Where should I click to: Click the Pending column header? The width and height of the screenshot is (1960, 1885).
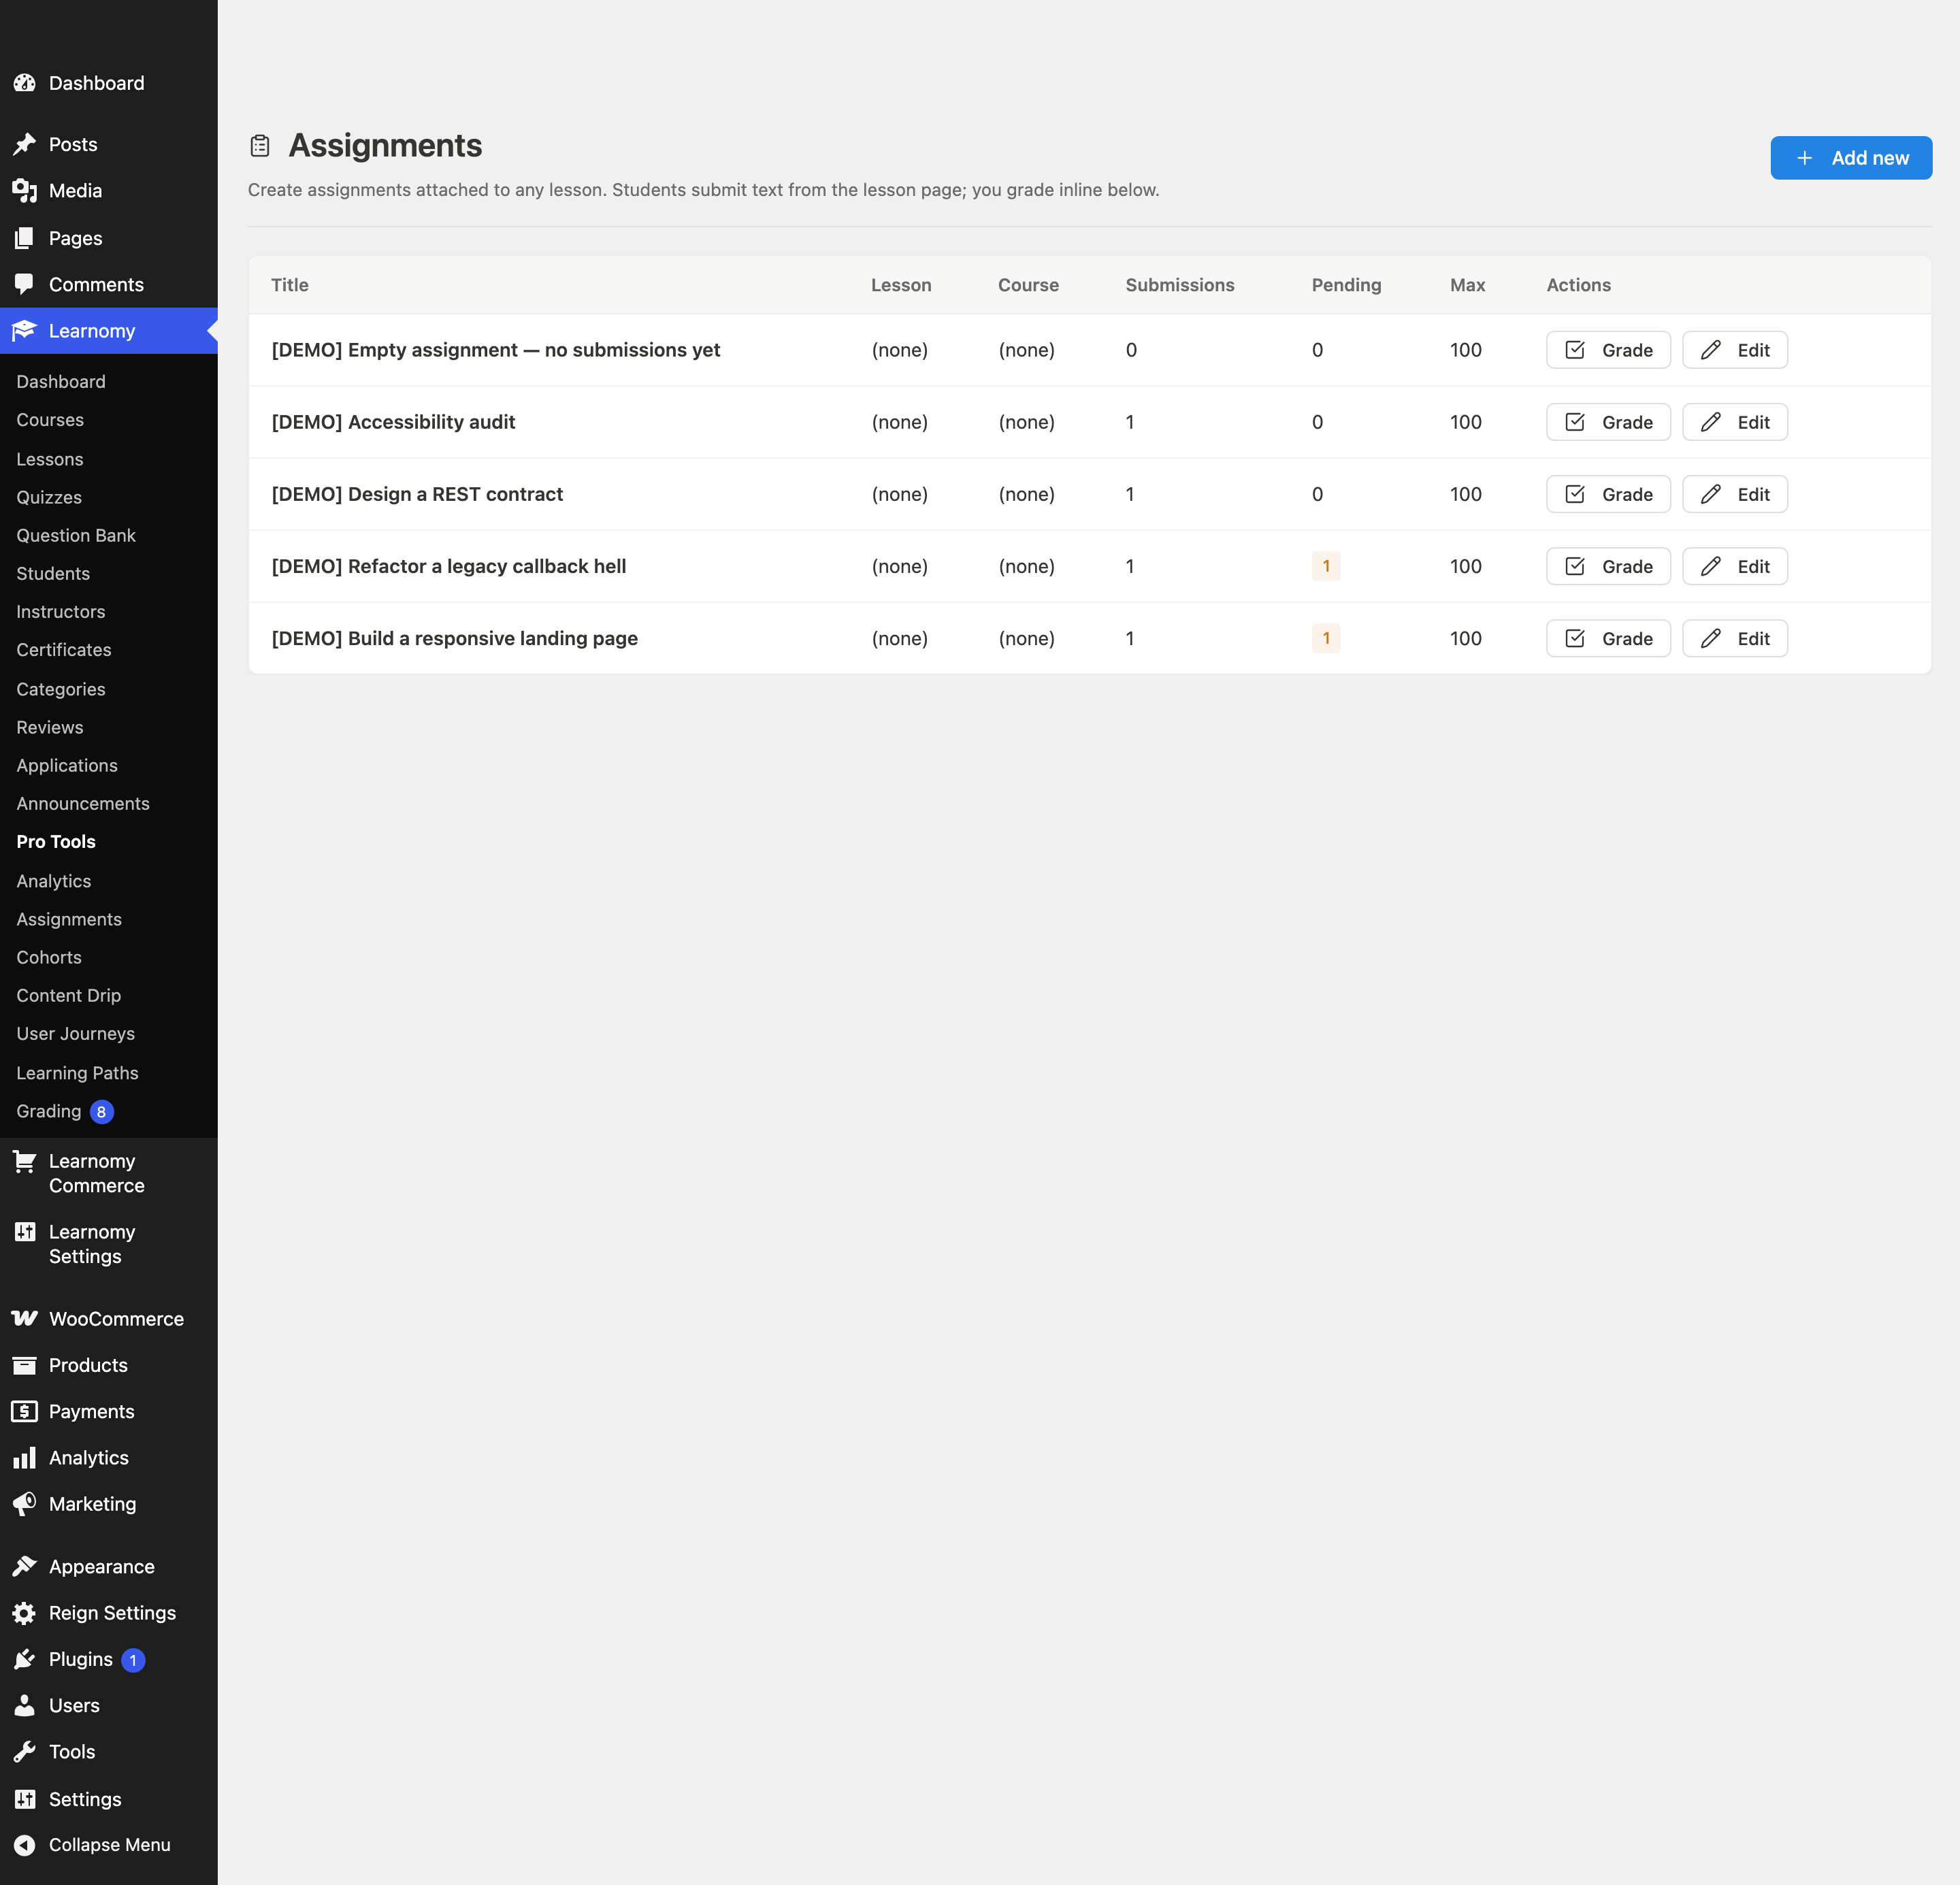(x=1346, y=285)
